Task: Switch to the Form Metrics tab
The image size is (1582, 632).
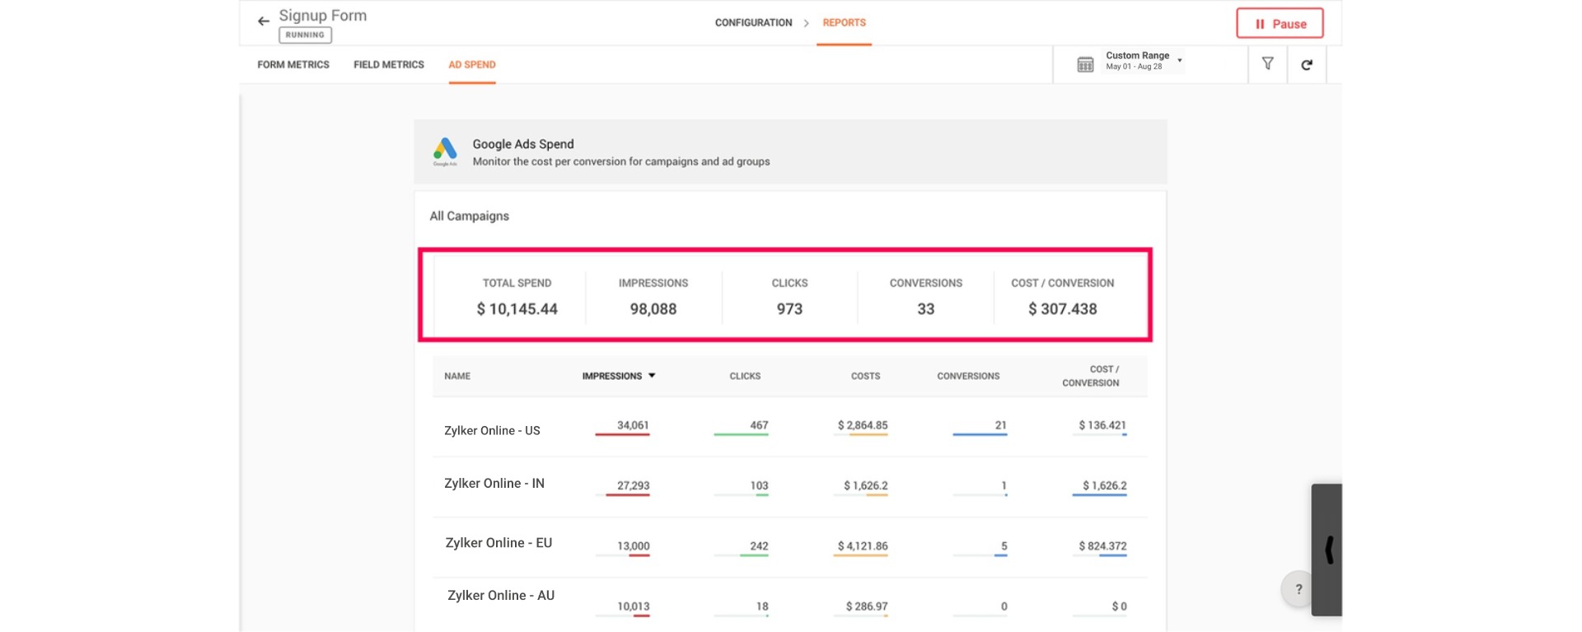Action: pos(293,64)
